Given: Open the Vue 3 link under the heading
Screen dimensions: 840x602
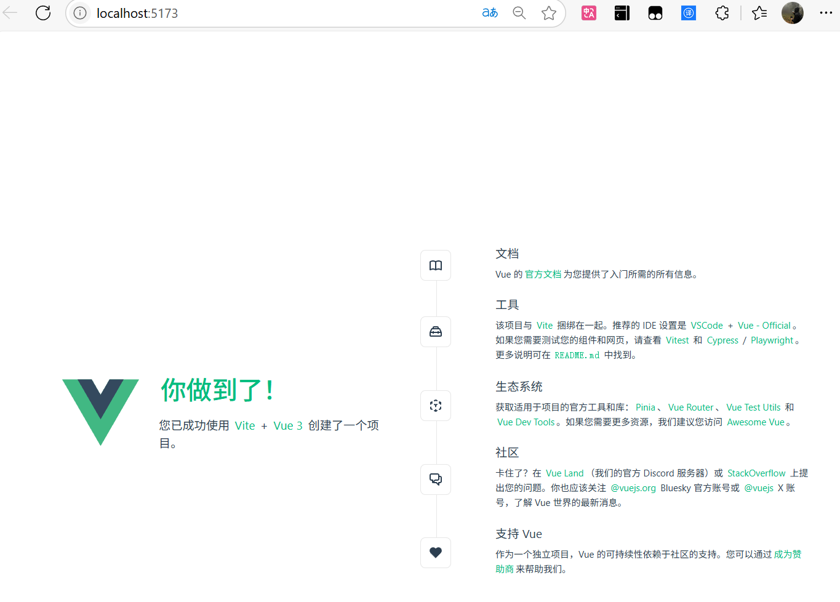Looking at the screenshot, I should pos(288,426).
